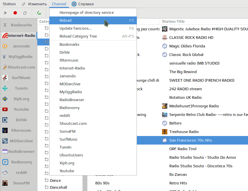Select Dirble in the Channel menu
This screenshot has width=248, height=191.
coord(93,52)
